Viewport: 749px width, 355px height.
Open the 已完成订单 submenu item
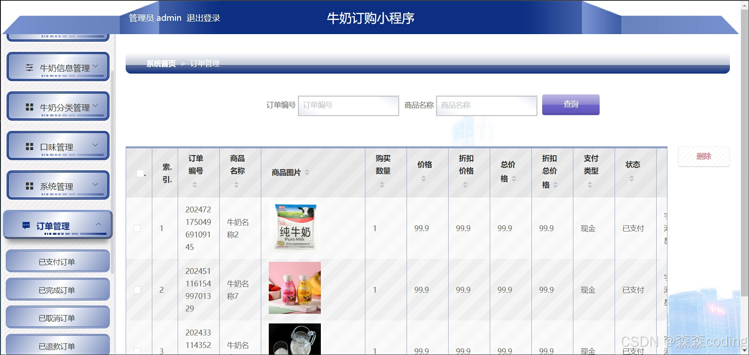(58, 289)
